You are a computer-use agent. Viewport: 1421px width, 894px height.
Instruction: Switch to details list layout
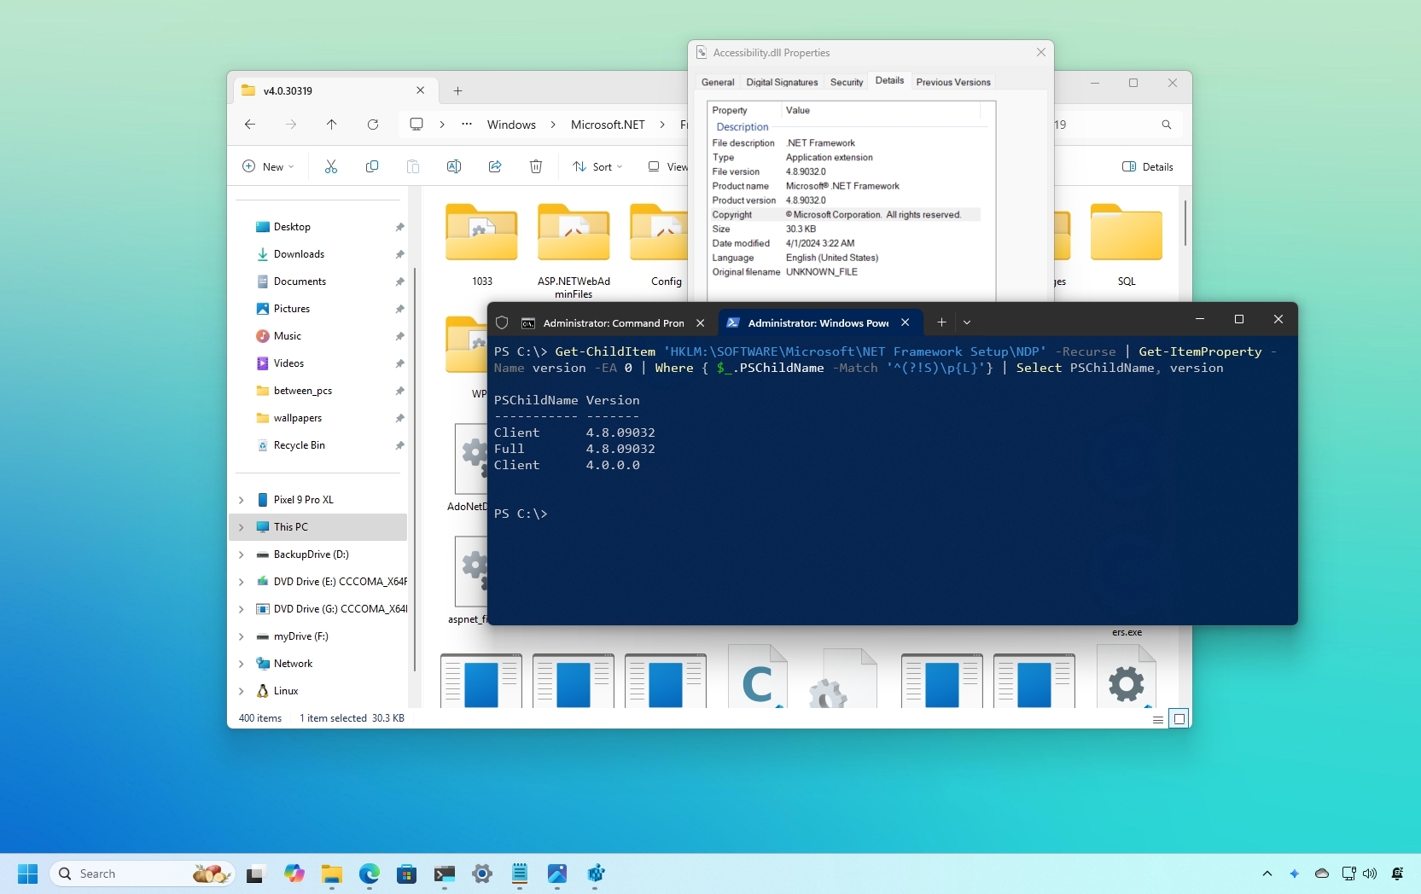coord(1157,719)
